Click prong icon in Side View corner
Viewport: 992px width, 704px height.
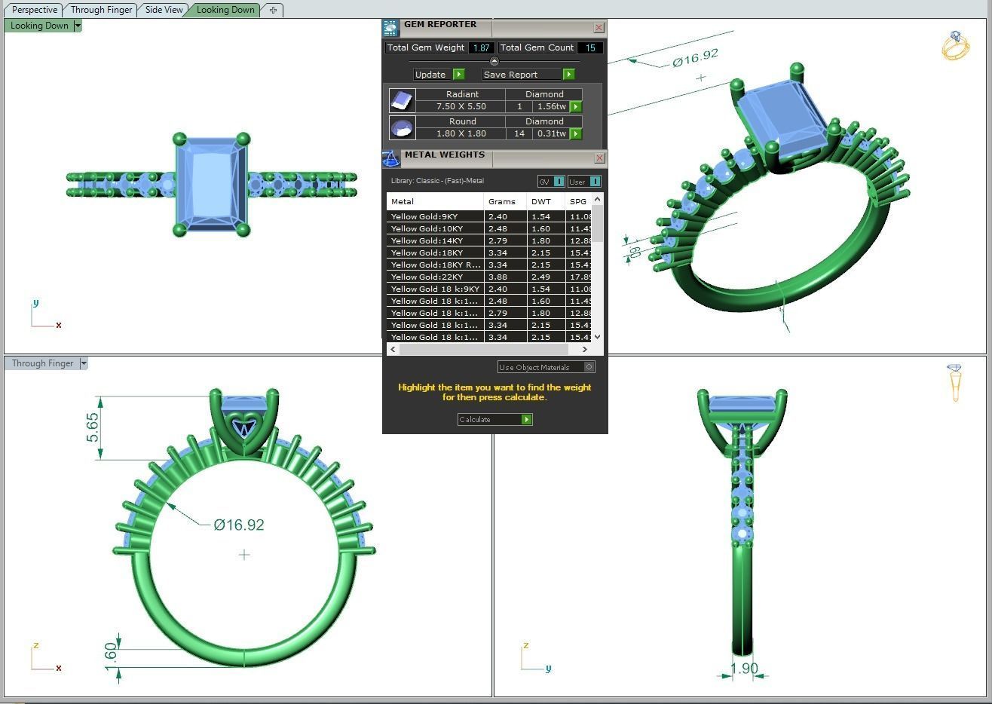(955, 383)
